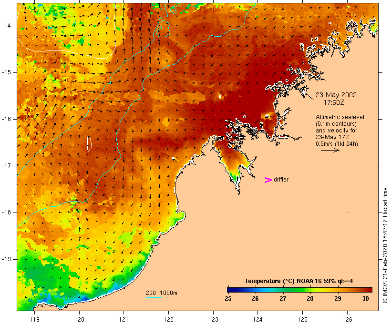Click the latitude label -14
Viewport: 391px width, 324px height.
6,26
